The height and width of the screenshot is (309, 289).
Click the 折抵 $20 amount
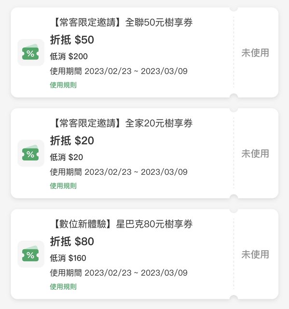72,140
